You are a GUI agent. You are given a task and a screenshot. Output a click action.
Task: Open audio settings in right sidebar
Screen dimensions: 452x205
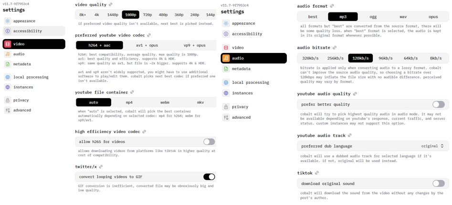pyautogui.click(x=253, y=58)
